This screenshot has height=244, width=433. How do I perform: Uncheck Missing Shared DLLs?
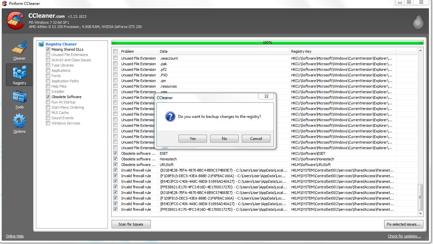point(48,49)
